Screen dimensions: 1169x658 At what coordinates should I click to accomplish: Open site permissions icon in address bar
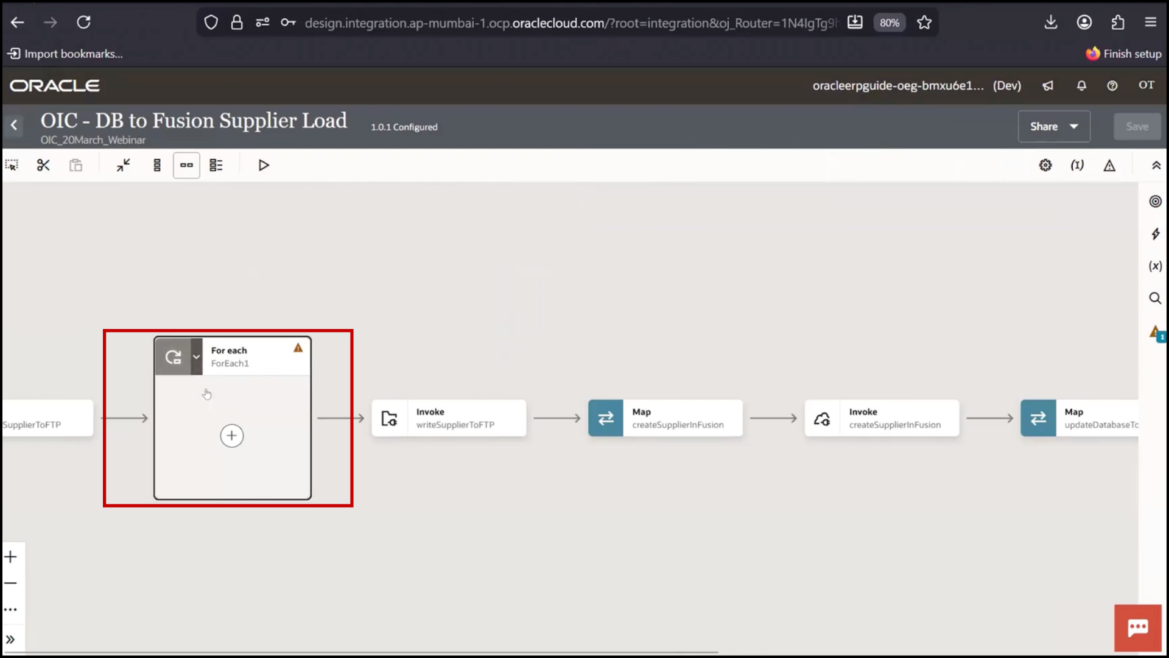click(262, 23)
